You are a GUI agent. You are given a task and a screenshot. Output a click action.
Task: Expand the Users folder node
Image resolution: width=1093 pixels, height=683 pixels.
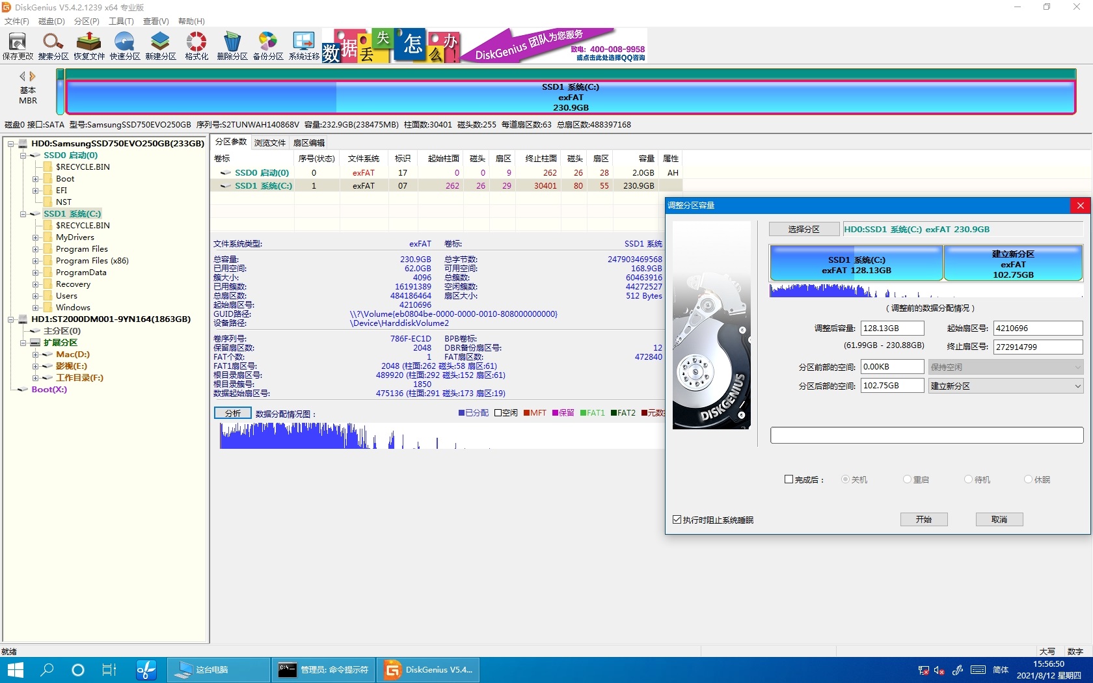pos(35,296)
